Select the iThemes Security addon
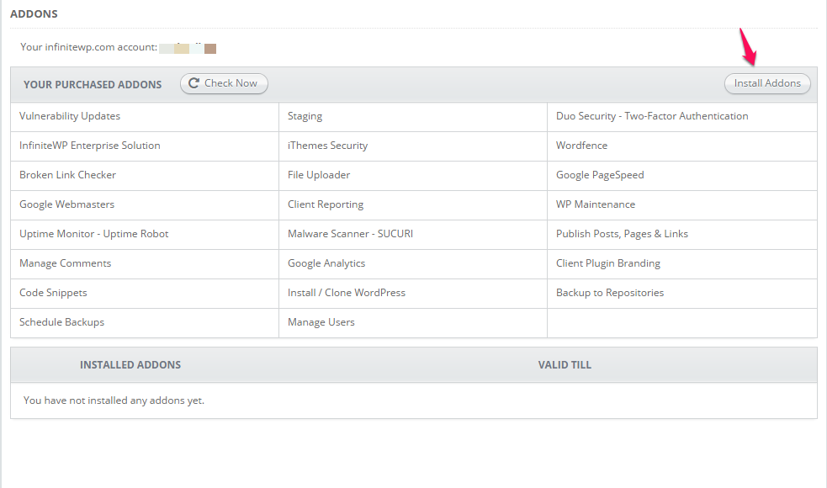The height and width of the screenshot is (488, 827). pos(327,146)
